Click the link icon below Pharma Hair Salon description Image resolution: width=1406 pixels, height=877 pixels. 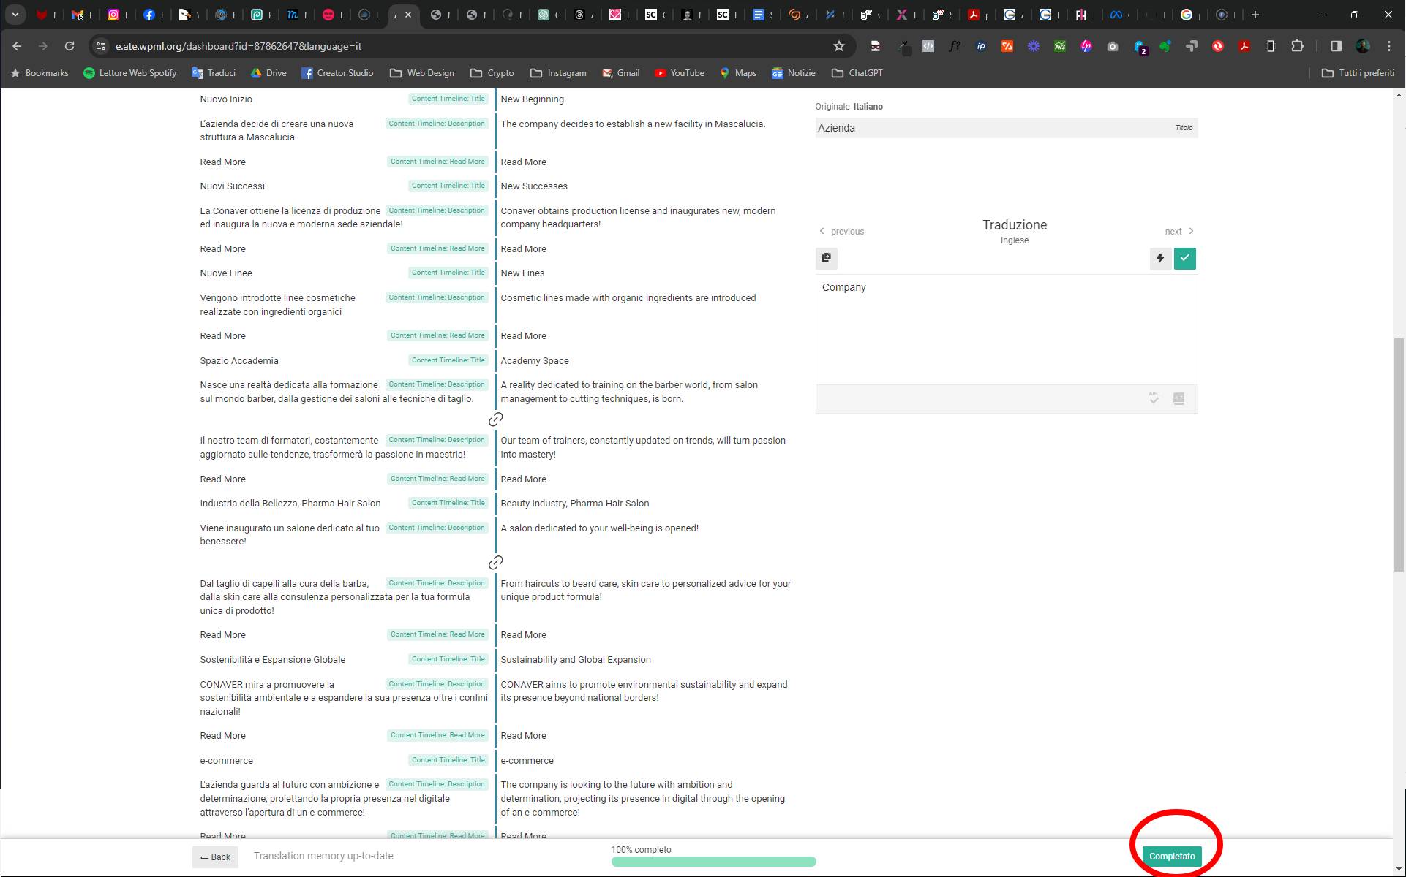(495, 563)
